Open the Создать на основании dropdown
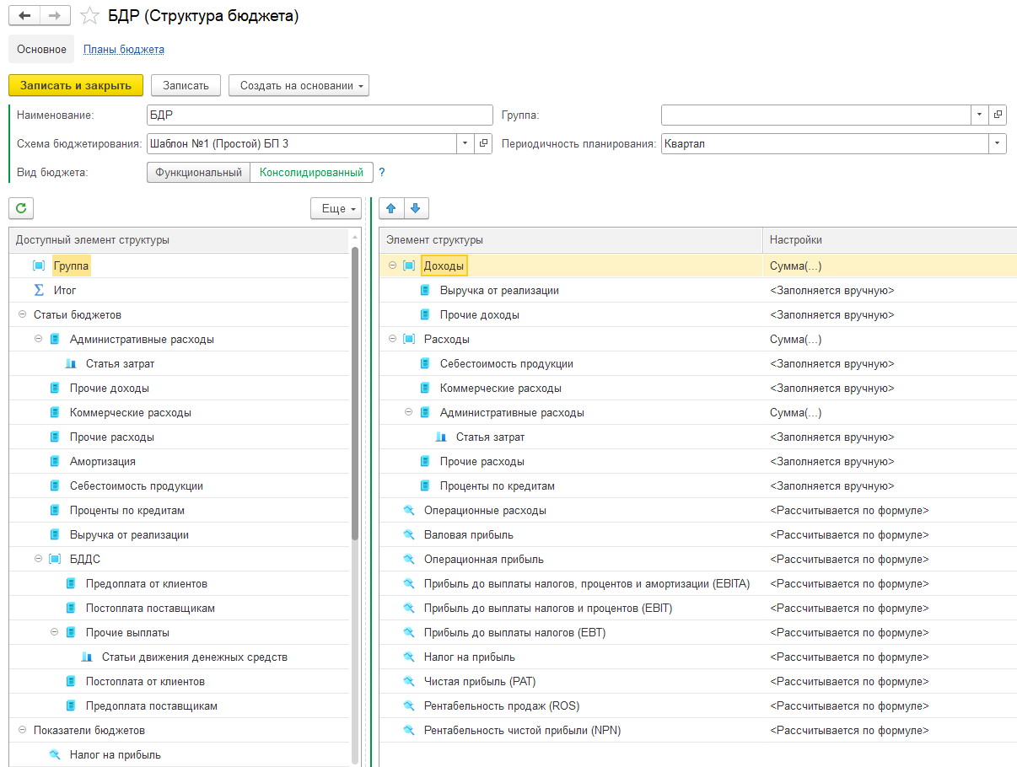 coord(299,85)
